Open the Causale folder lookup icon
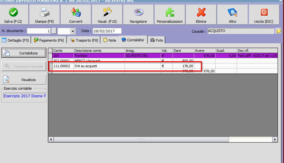 (278, 31)
